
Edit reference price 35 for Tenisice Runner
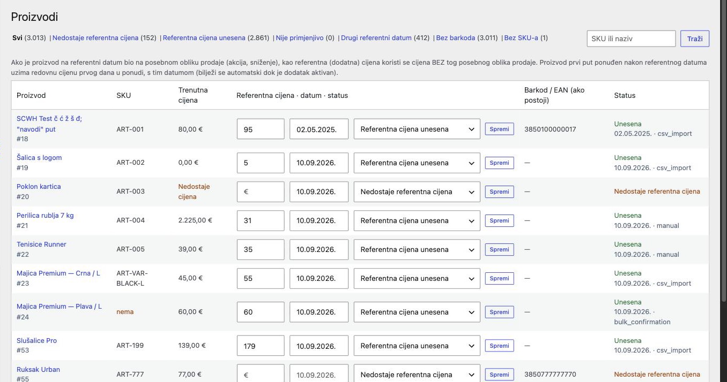tap(261, 249)
